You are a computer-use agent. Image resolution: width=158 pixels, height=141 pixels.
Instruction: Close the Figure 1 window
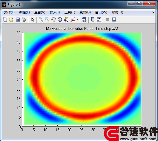pos(149,4)
